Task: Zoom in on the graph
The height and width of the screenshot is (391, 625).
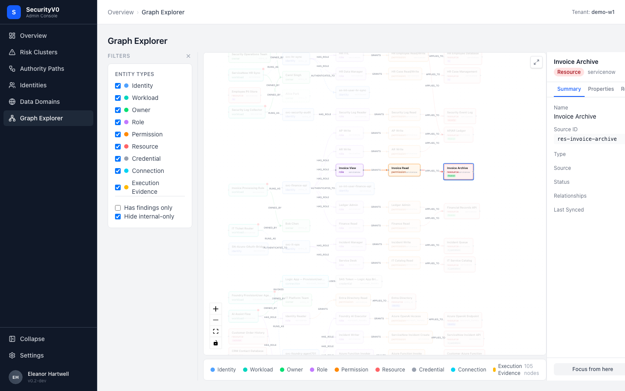Action: [216, 309]
